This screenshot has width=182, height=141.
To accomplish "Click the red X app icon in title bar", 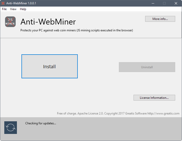I will pyautogui.click(x=3, y=3).
